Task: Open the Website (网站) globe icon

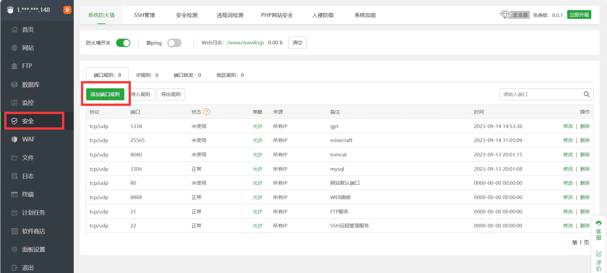Action: click(x=14, y=48)
